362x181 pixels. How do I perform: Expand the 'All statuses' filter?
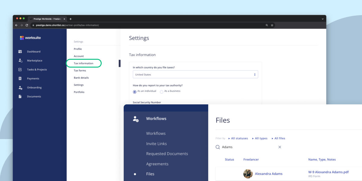238,138
